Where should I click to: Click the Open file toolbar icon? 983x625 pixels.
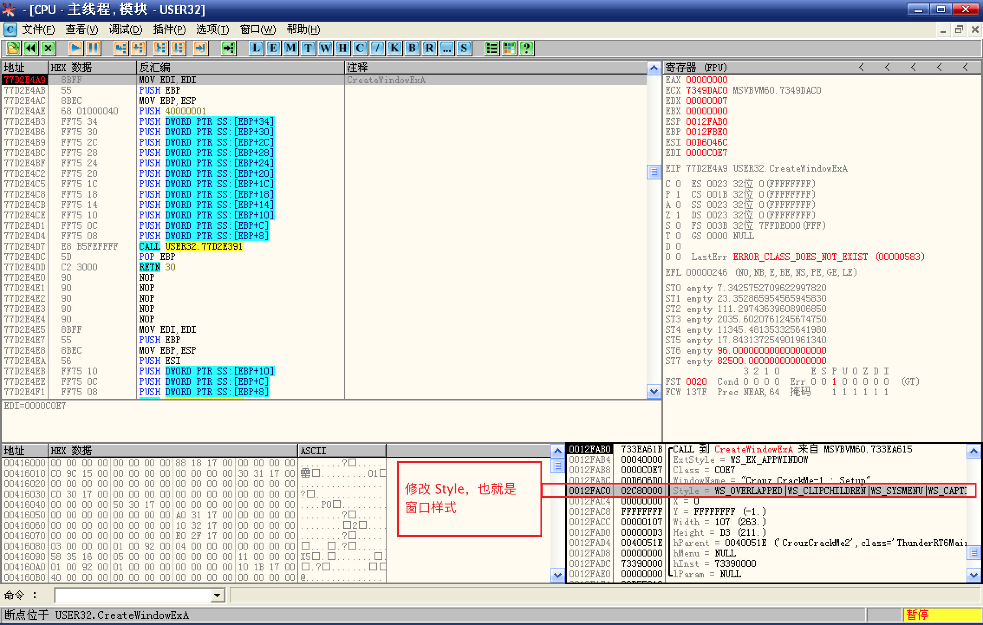13,48
